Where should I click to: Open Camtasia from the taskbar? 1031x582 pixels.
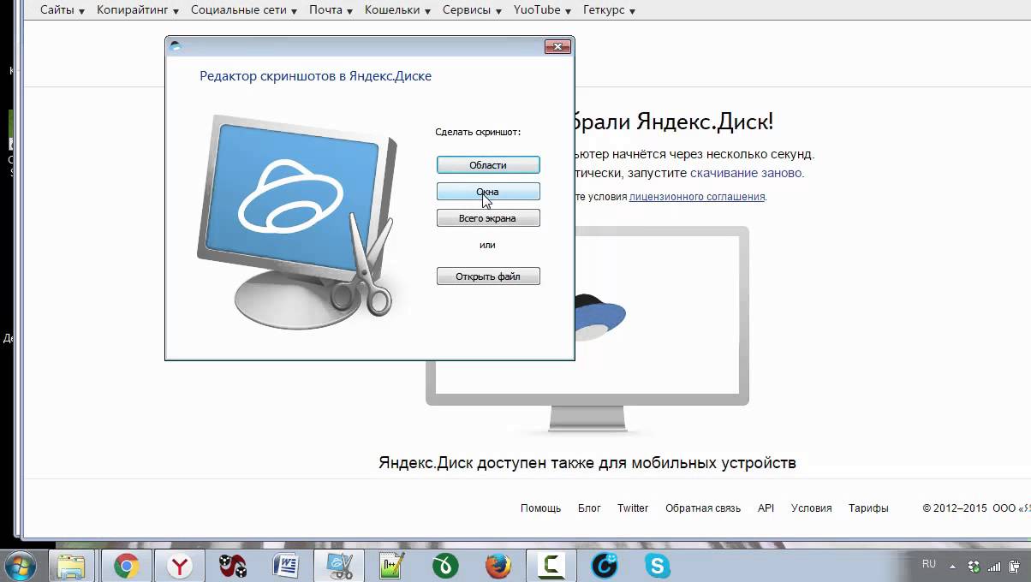551,566
